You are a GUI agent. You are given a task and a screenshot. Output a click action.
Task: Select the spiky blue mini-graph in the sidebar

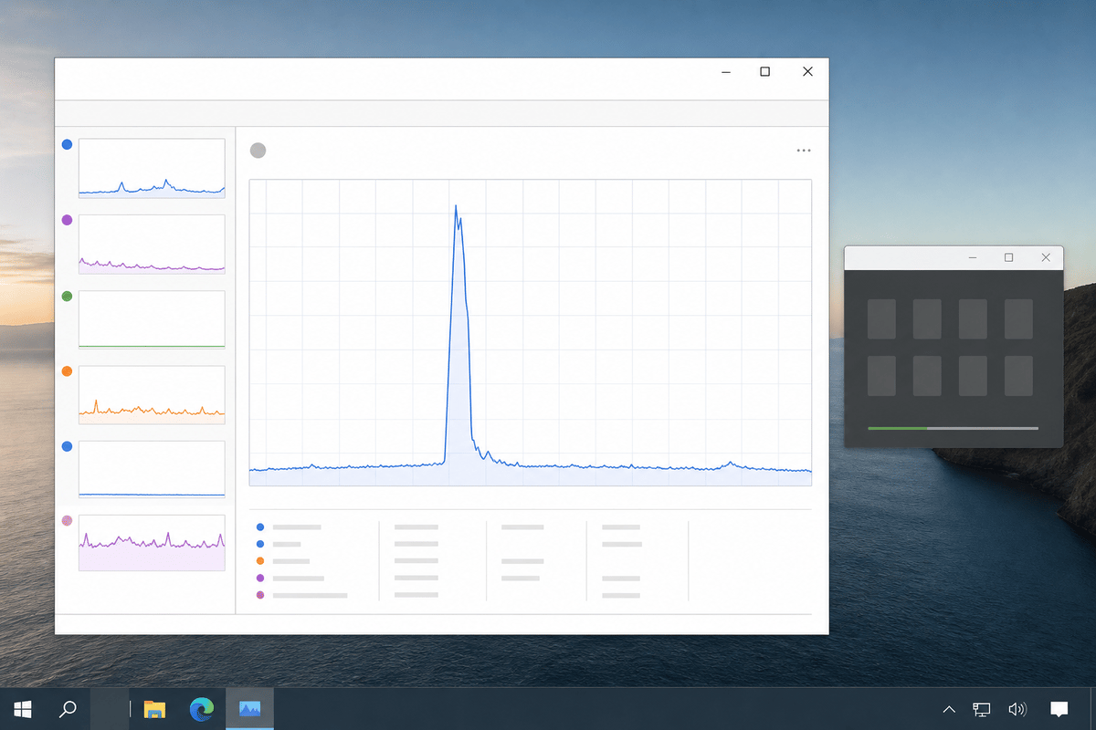152,168
